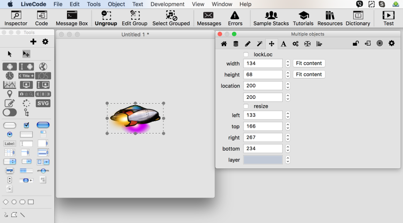The width and height of the screenshot is (403, 223).
Task: Adjust the top value stepper
Action: (x=288, y=127)
